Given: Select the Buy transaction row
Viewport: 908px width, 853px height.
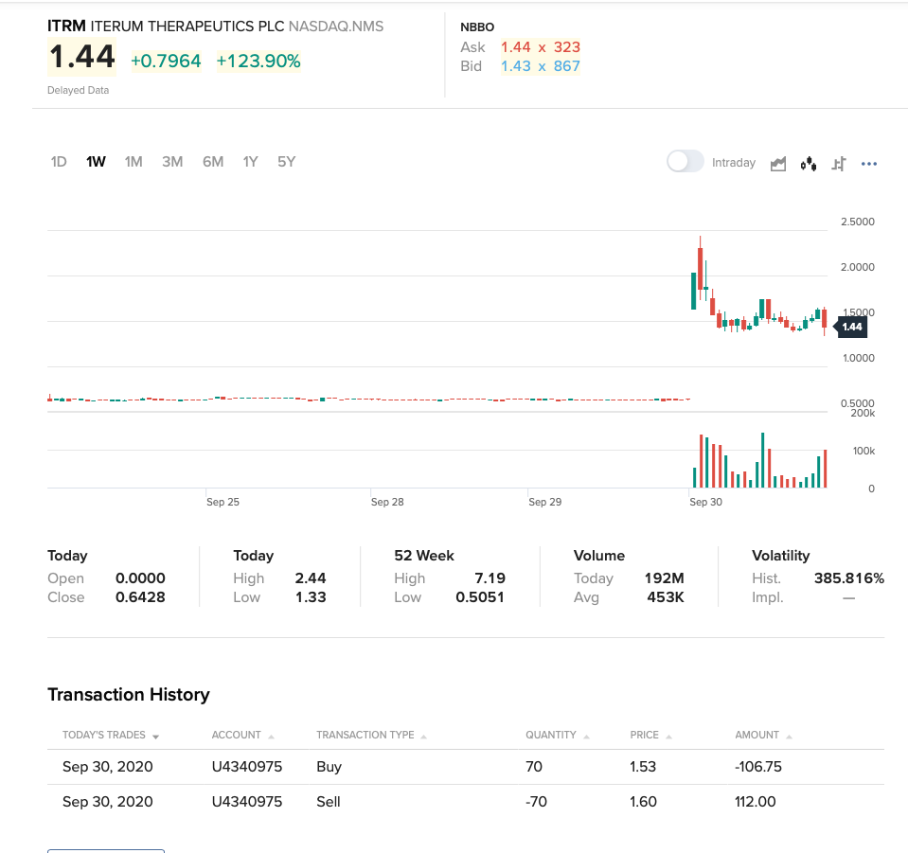Looking at the screenshot, I should [x=466, y=767].
